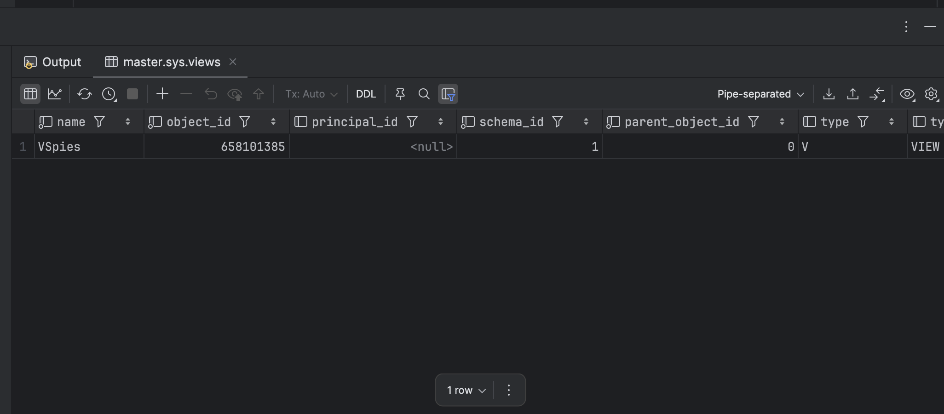This screenshot has height=414, width=944.
Task: Export data with the download icon
Action: tap(829, 94)
